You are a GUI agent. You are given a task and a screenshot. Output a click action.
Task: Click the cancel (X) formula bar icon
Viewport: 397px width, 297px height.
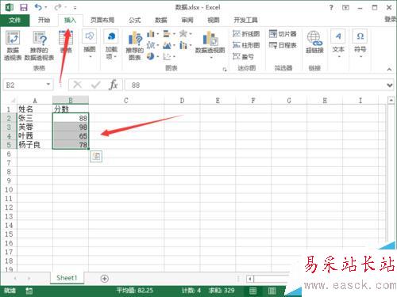tap(77, 85)
